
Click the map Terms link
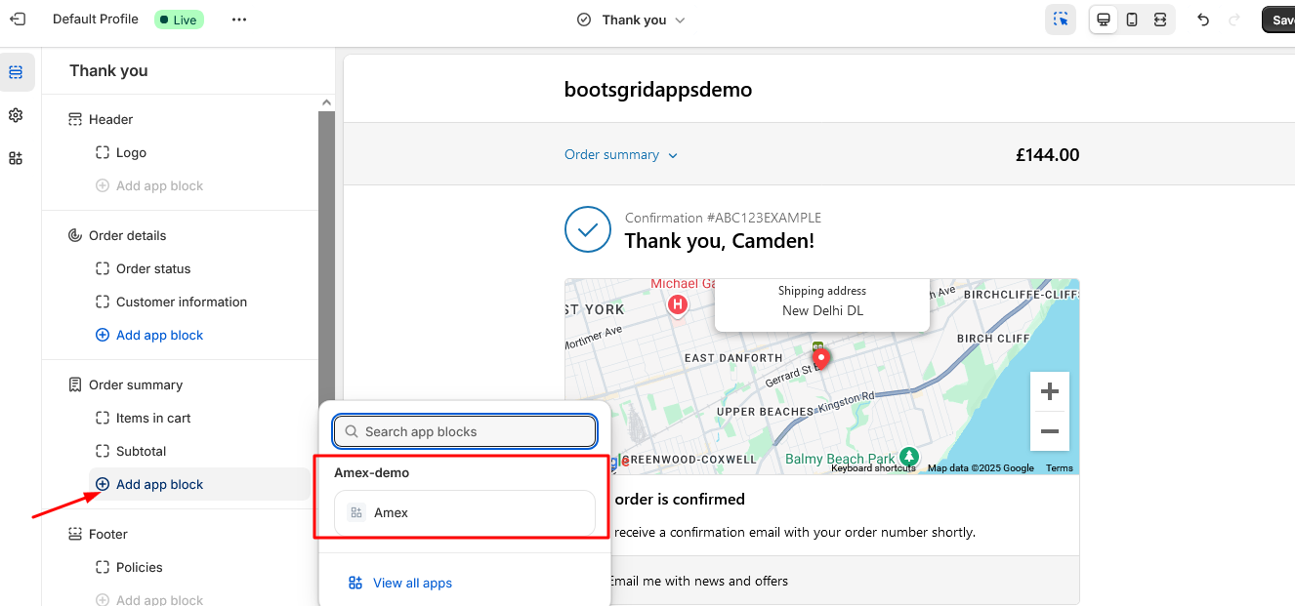tap(1060, 468)
